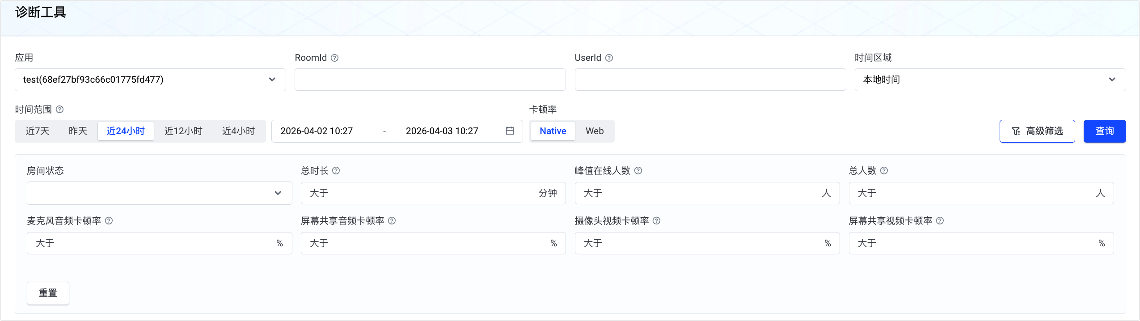The height and width of the screenshot is (321, 1140).
Task: Focus the UserId input field
Action: pyautogui.click(x=710, y=80)
